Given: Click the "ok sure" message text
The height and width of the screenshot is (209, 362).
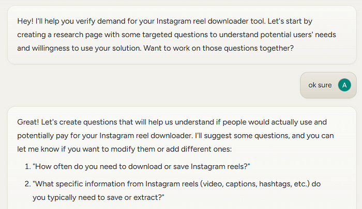Looking at the screenshot, I should (x=320, y=85).
